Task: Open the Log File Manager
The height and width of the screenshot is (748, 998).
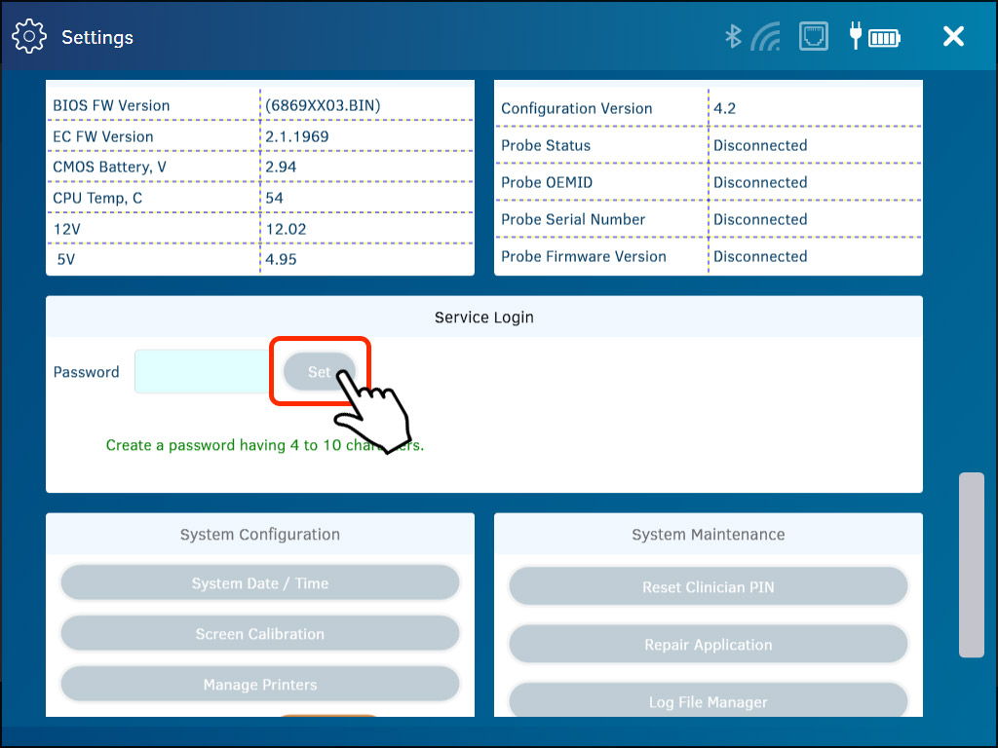Action: 708,701
